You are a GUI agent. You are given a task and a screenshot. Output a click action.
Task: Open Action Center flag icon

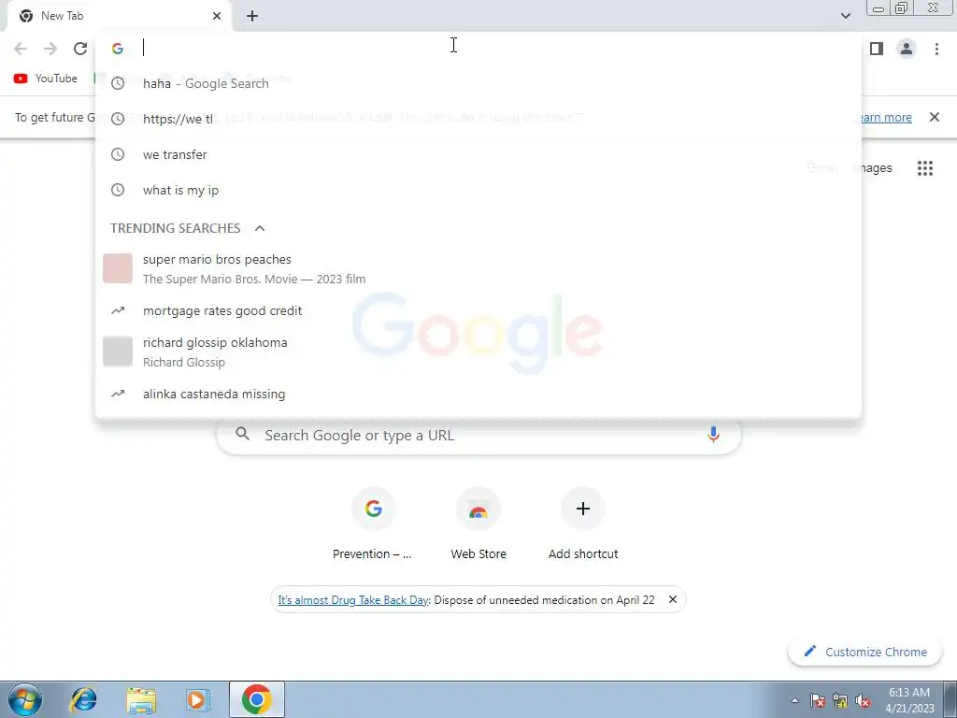[818, 700]
